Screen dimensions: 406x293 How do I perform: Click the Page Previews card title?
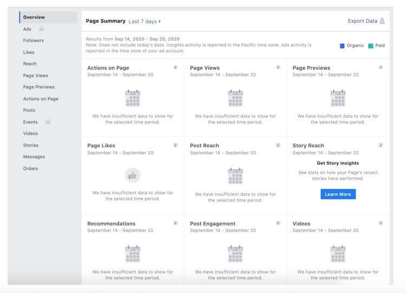point(311,68)
